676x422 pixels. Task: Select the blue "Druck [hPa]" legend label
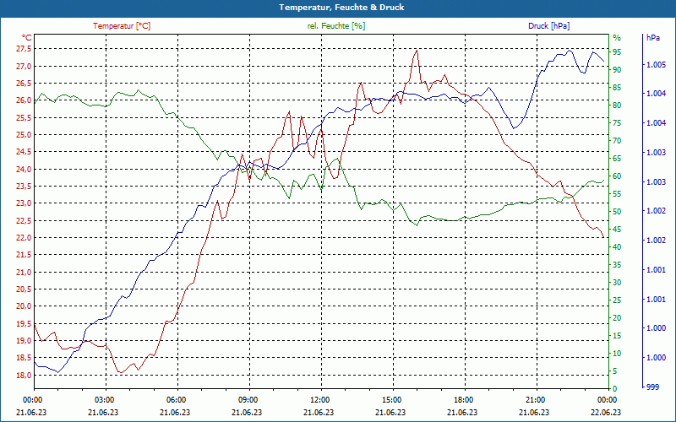(548, 26)
